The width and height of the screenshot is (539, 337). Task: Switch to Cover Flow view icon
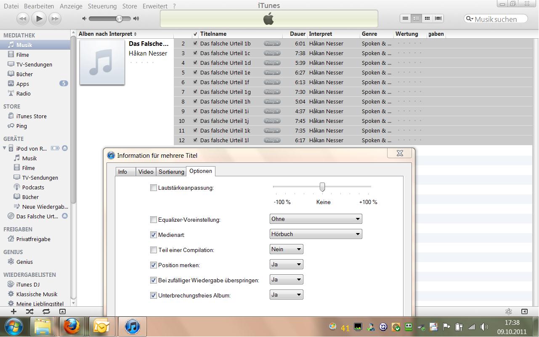[438, 19]
